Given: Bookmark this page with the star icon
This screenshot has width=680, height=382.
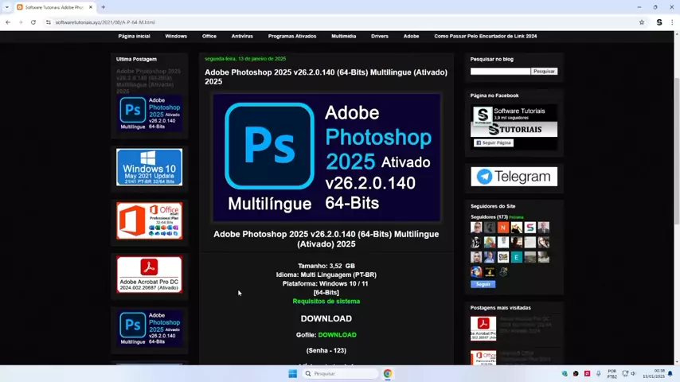Looking at the screenshot, I should (642, 22).
